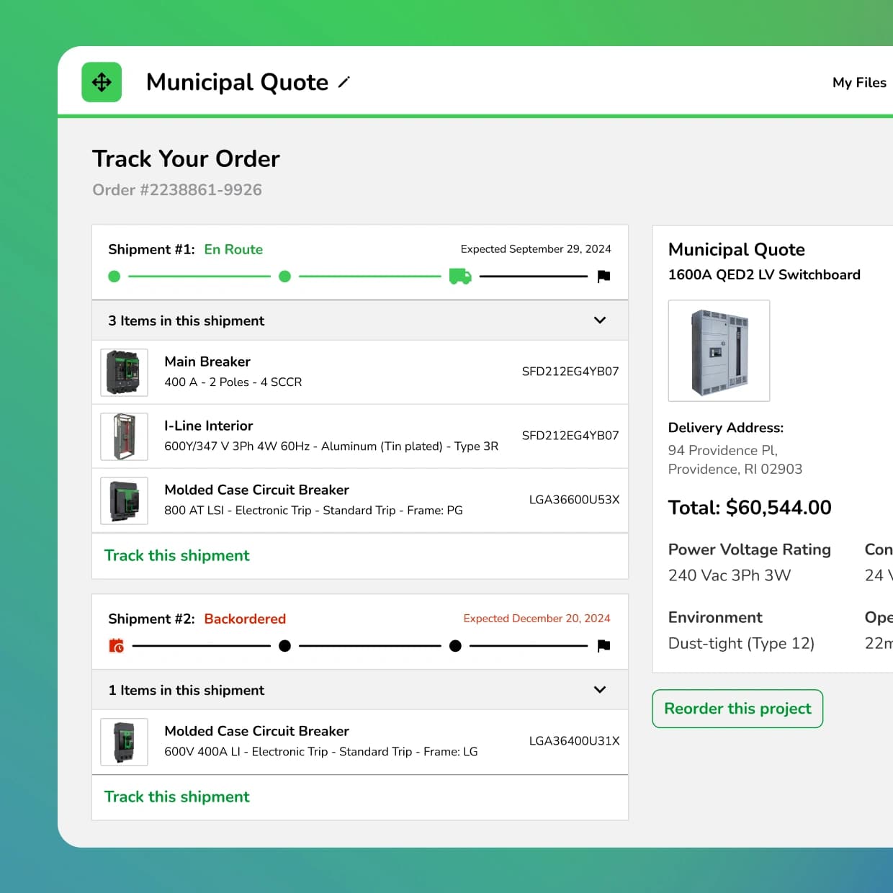Open the 600V 400A LI breaker thumbnail
This screenshot has height=893, width=893.
(124, 742)
